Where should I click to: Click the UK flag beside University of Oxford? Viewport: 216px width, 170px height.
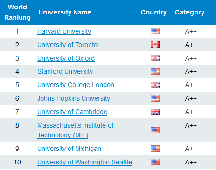(x=155, y=58)
